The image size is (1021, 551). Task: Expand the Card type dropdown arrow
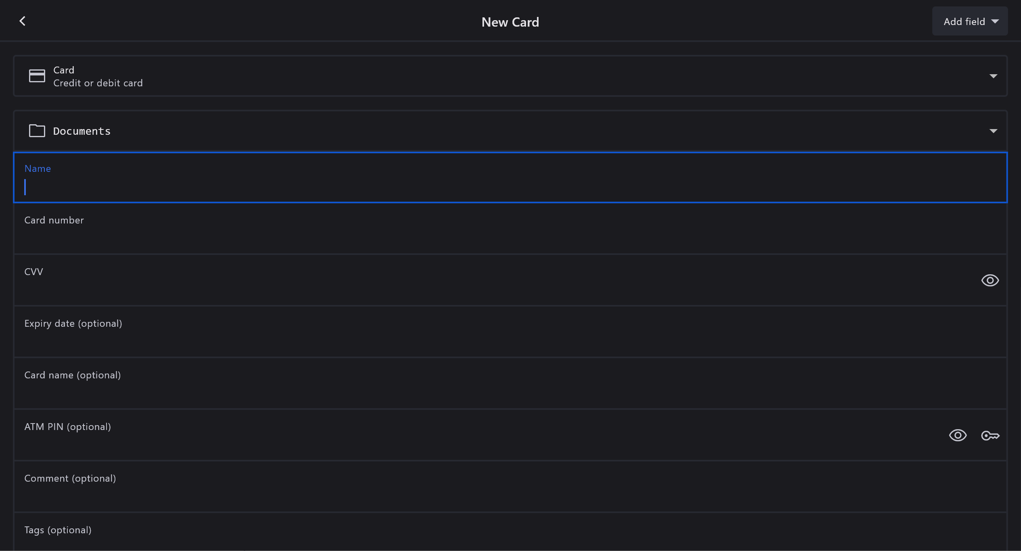pos(993,76)
